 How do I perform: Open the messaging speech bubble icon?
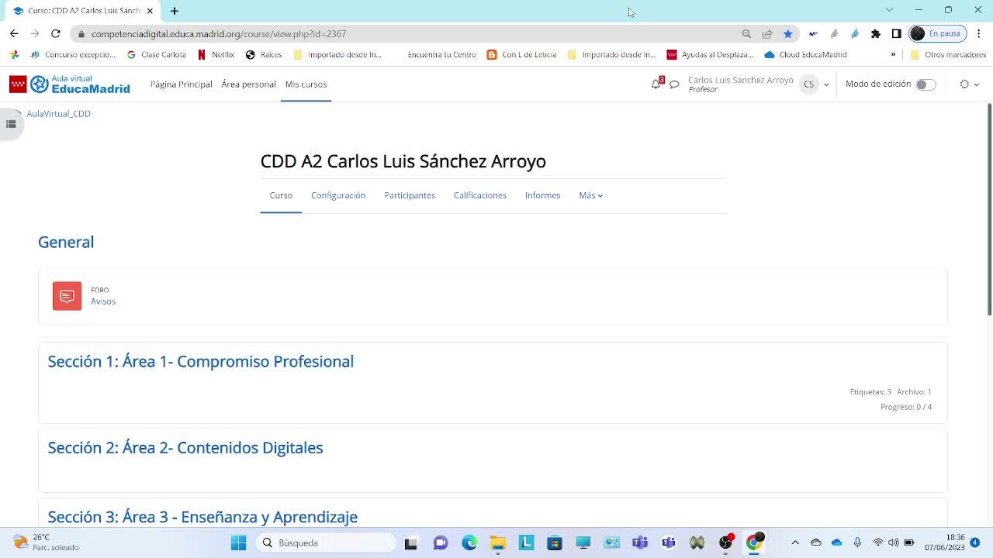point(674,84)
